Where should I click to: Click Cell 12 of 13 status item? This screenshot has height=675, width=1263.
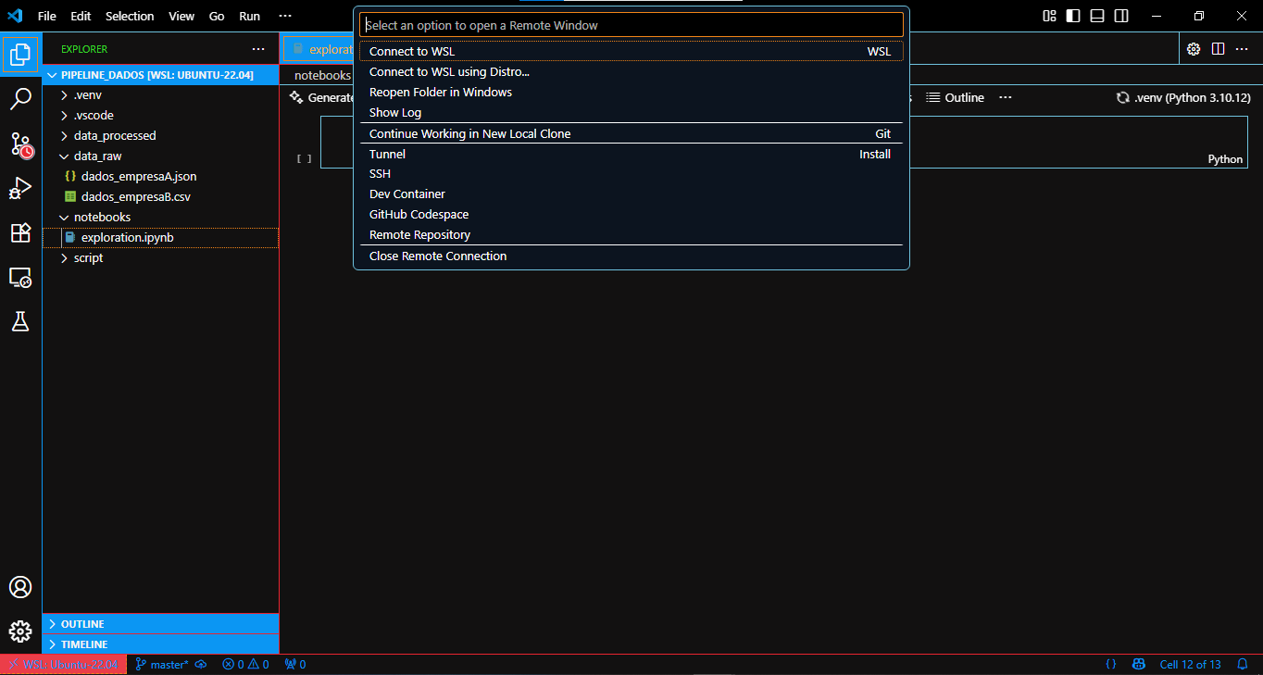tap(1190, 664)
